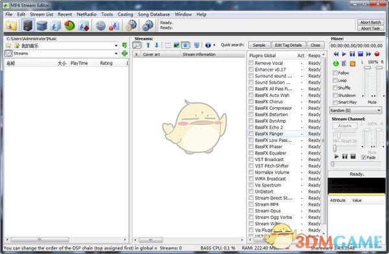Click the blue box toolbar icon

pos(41,25)
